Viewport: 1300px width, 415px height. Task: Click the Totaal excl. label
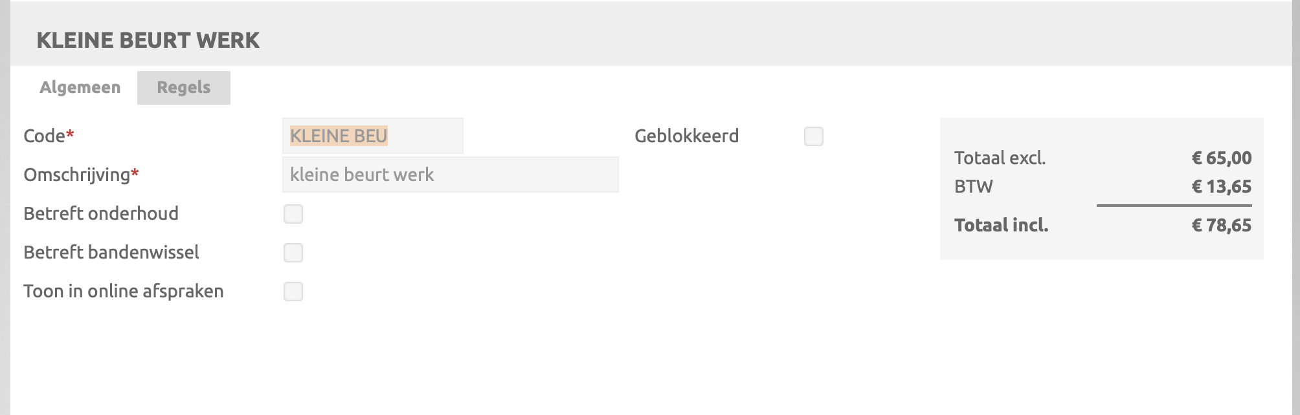(x=1000, y=158)
